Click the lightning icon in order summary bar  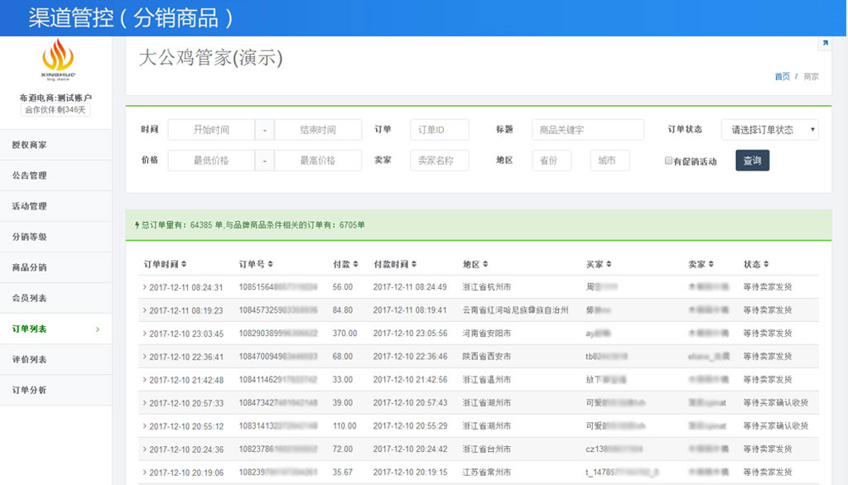(x=137, y=225)
